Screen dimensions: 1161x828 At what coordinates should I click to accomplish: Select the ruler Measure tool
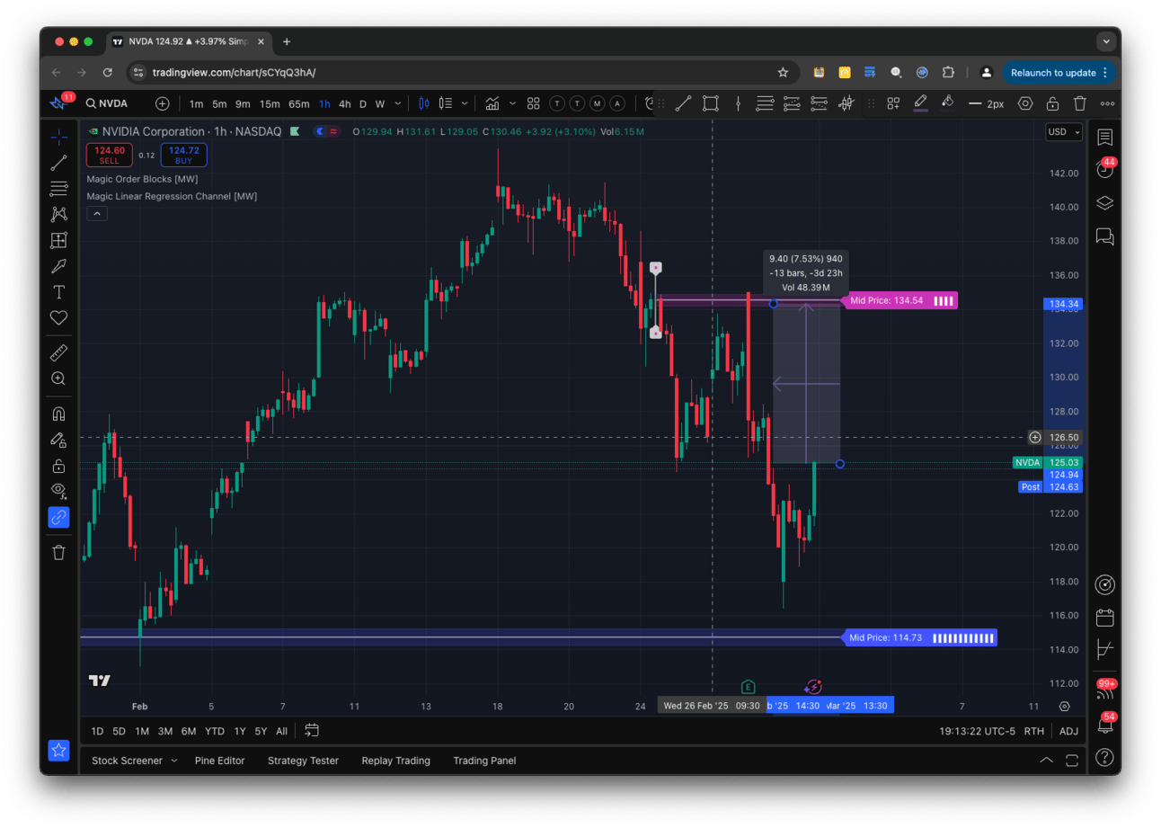tap(58, 352)
